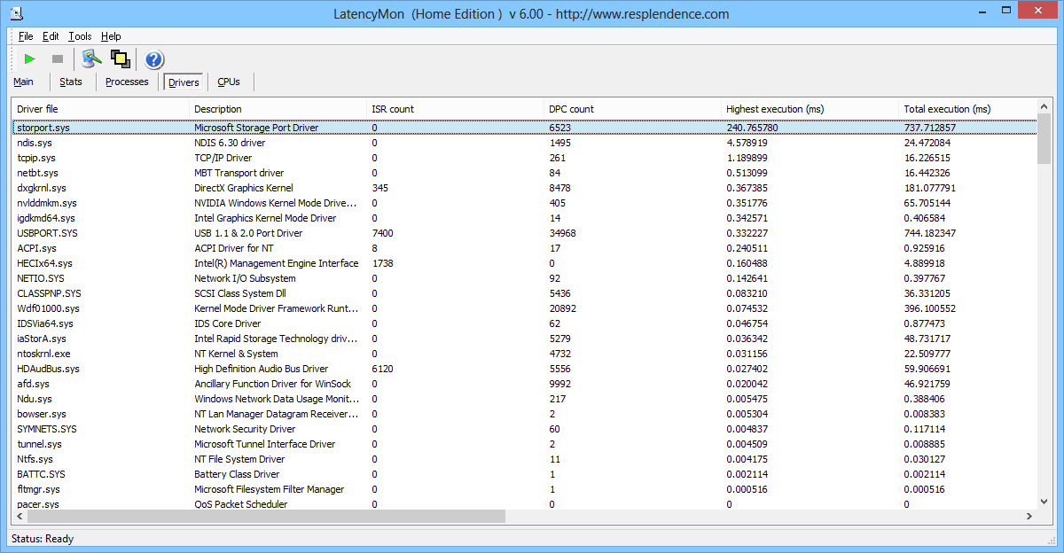
Task: Select the BATTC.SYS driver row
Action: 525,474
